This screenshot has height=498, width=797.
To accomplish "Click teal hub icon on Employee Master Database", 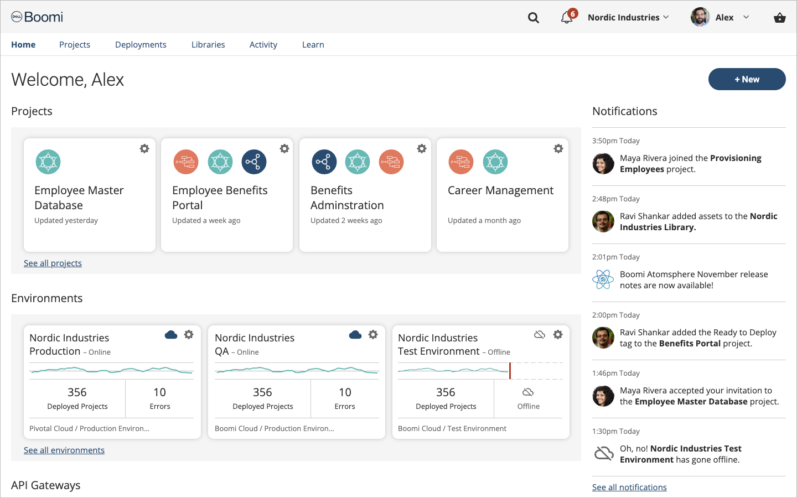I will [x=48, y=162].
